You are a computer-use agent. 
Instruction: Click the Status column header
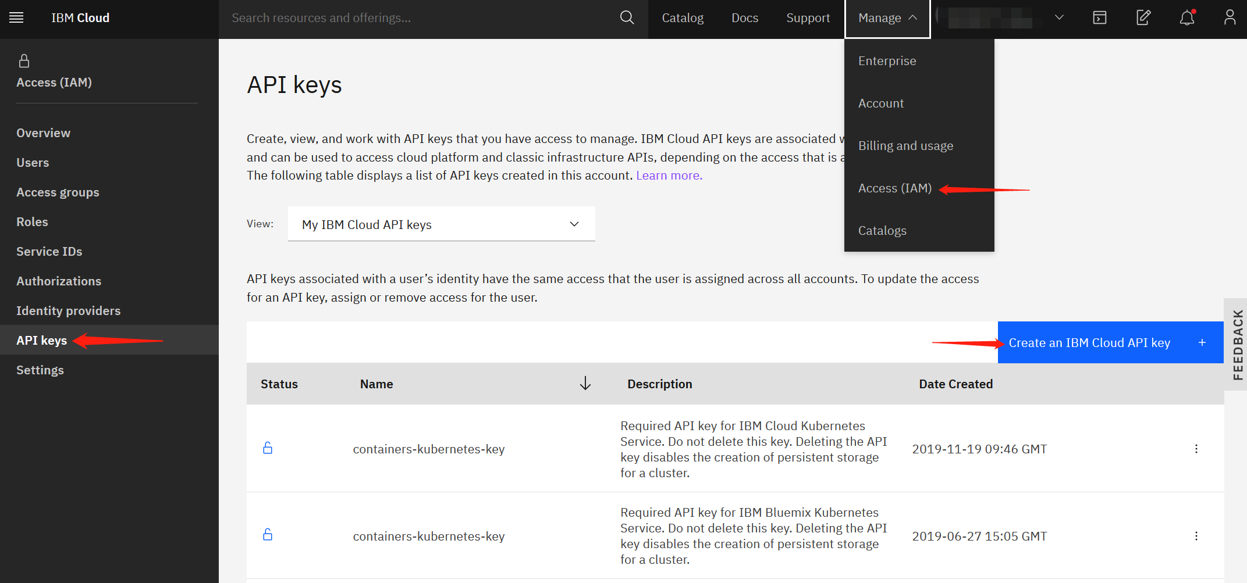point(279,384)
